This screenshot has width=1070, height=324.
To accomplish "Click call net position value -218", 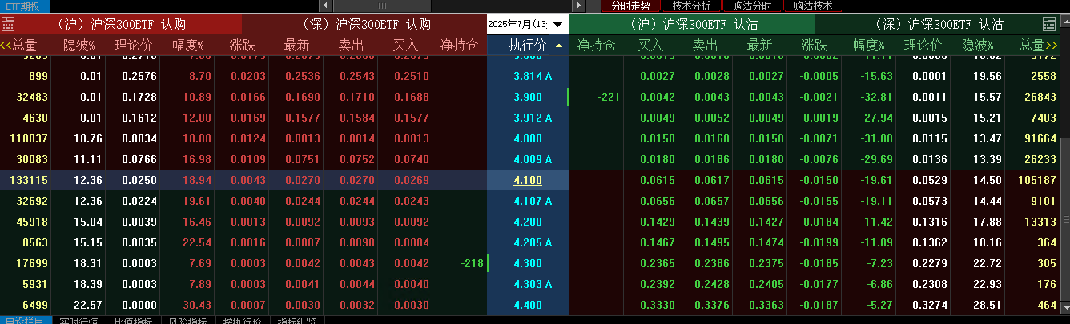I will [473, 263].
